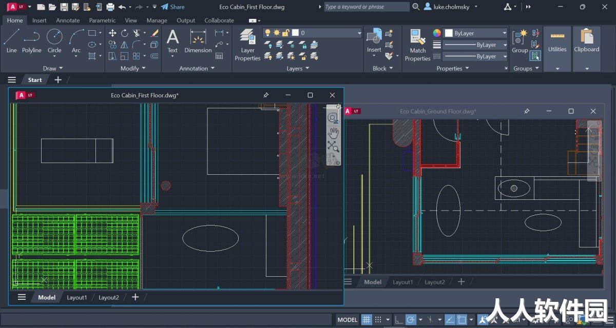Viewport: 616px width, 328px height.
Task: Expand the Utilities panel
Action: coord(557,68)
